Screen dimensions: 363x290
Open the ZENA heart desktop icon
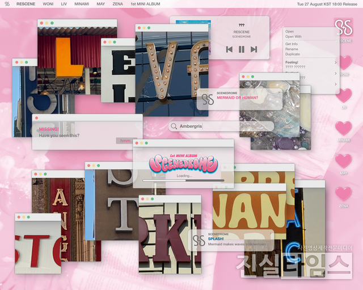(x=344, y=194)
